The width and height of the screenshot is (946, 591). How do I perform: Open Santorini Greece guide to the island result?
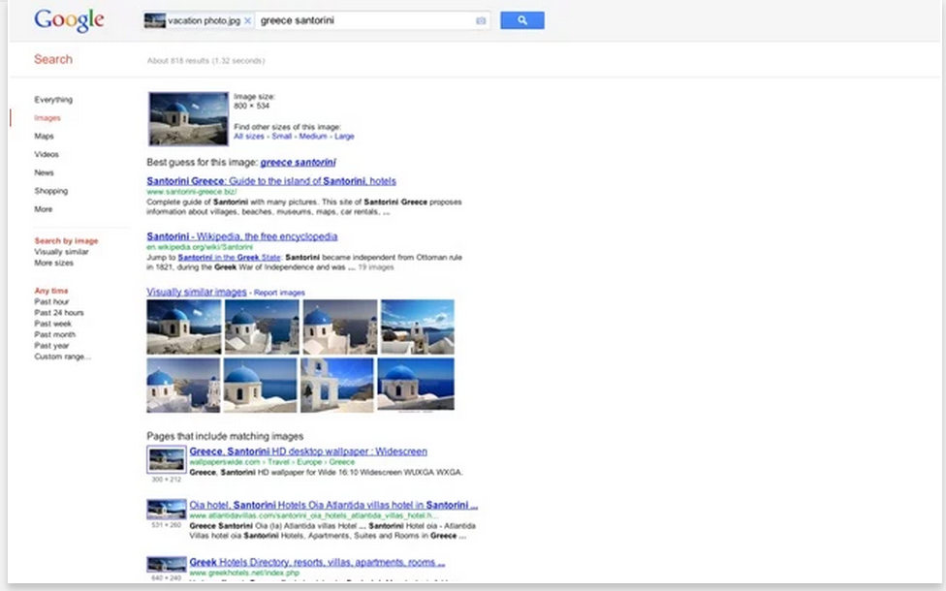[271, 181]
